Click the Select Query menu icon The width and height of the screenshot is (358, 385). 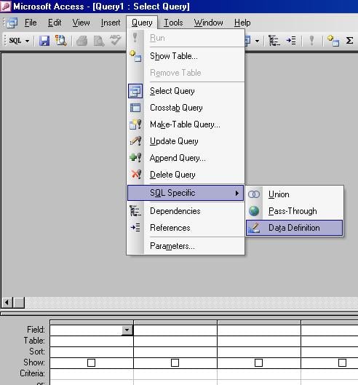135,91
